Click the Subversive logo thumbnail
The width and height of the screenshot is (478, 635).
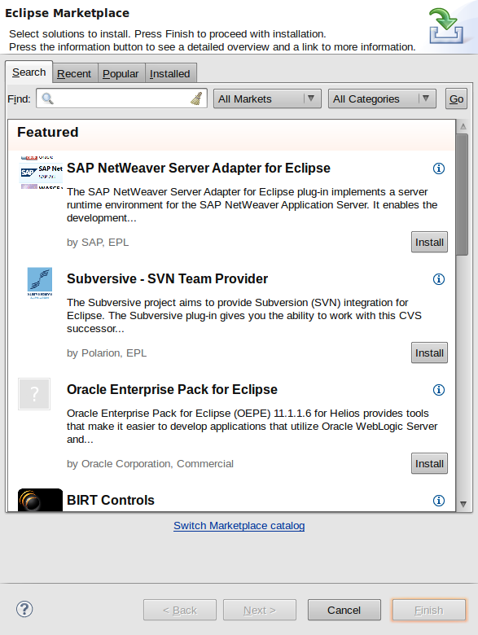pyautogui.click(x=40, y=283)
